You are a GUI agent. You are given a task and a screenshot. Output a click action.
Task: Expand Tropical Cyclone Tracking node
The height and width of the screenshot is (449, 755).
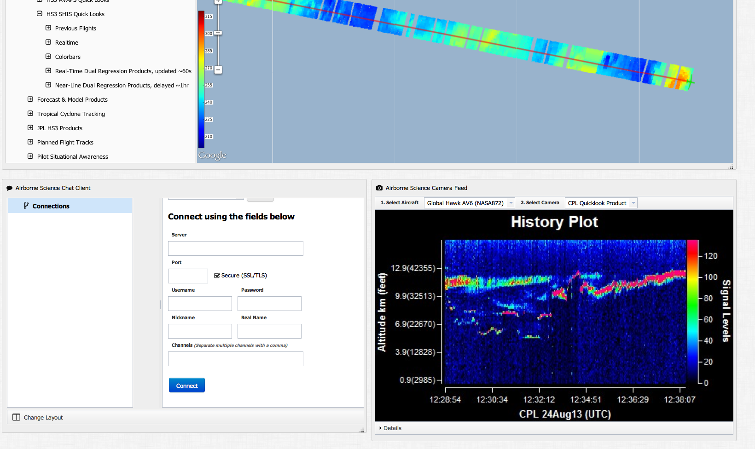(x=30, y=114)
